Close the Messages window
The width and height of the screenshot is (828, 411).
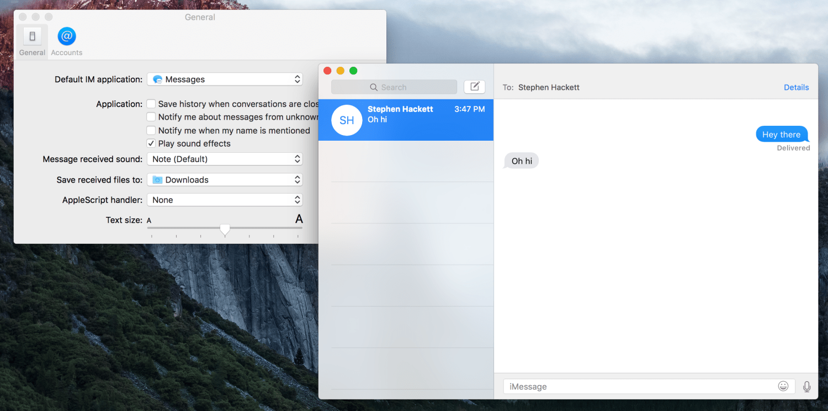click(x=327, y=71)
